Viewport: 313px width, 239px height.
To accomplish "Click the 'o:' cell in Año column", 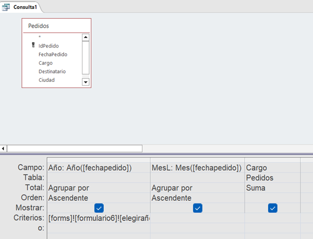I will coord(99,228).
